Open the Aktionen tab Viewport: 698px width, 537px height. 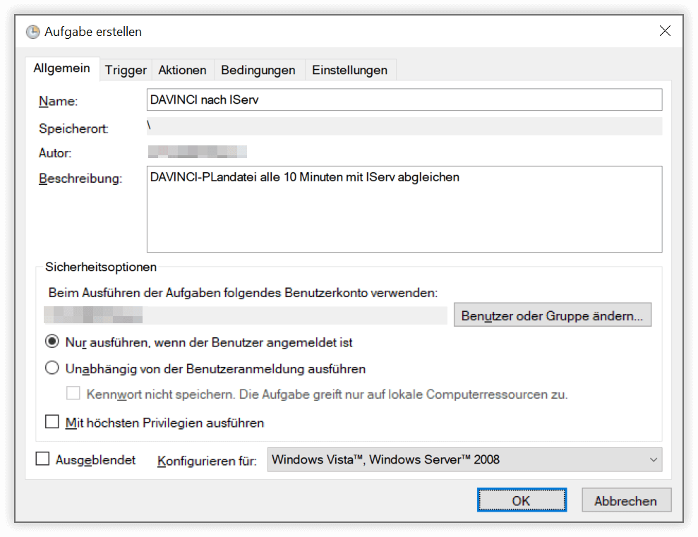pos(182,69)
